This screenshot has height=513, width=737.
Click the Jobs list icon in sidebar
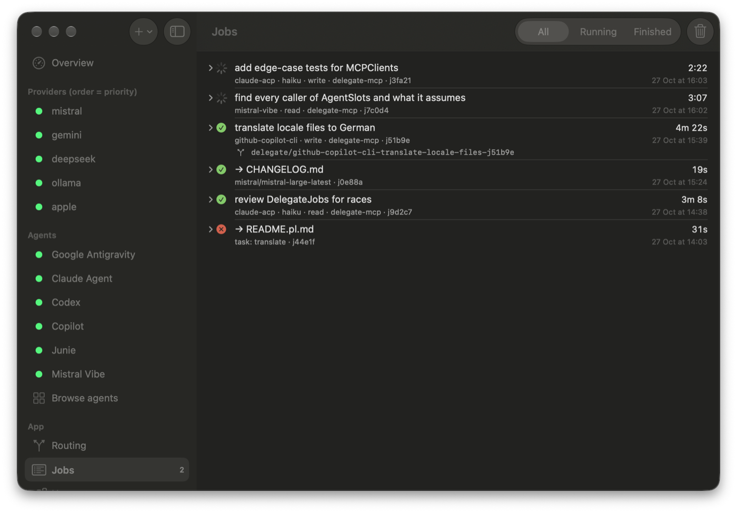39,470
